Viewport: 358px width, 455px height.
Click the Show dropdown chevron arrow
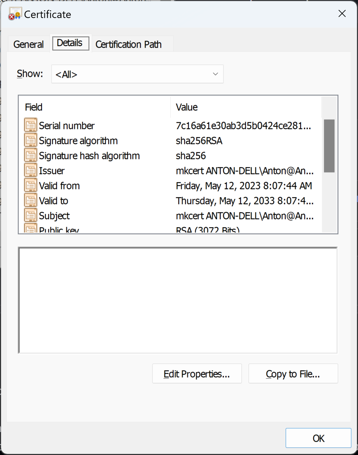pyautogui.click(x=215, y=74)
